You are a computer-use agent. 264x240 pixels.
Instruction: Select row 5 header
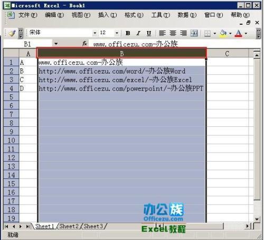click(x=11, y=97)
